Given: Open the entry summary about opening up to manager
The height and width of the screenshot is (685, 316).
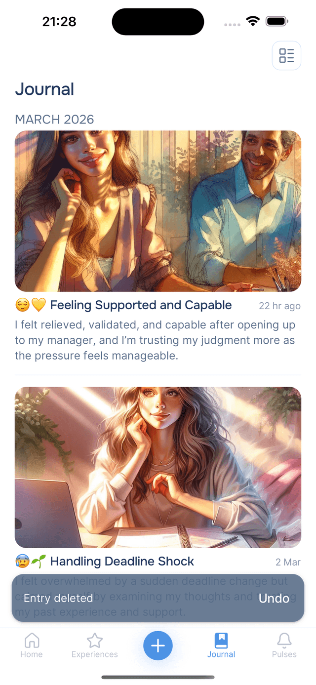Looking at the screenshot, I should point(155,340).
